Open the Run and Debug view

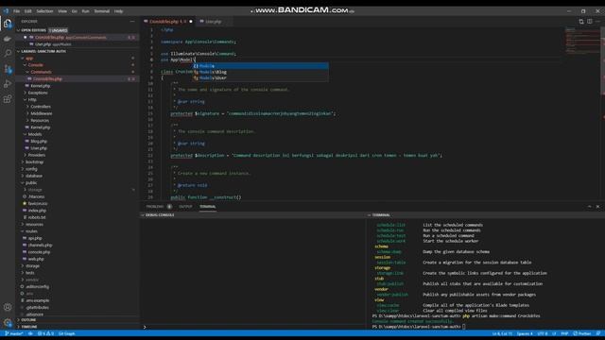coord(8,84)
